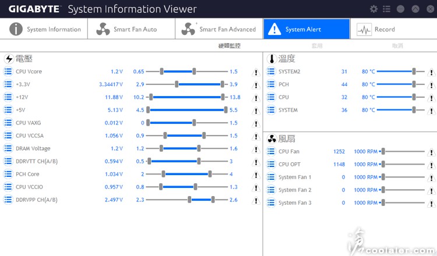Open the list menu icon in title bar

[x=386, y=9]
